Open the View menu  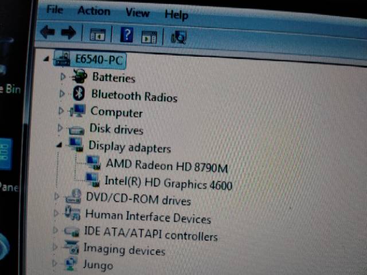138,13
